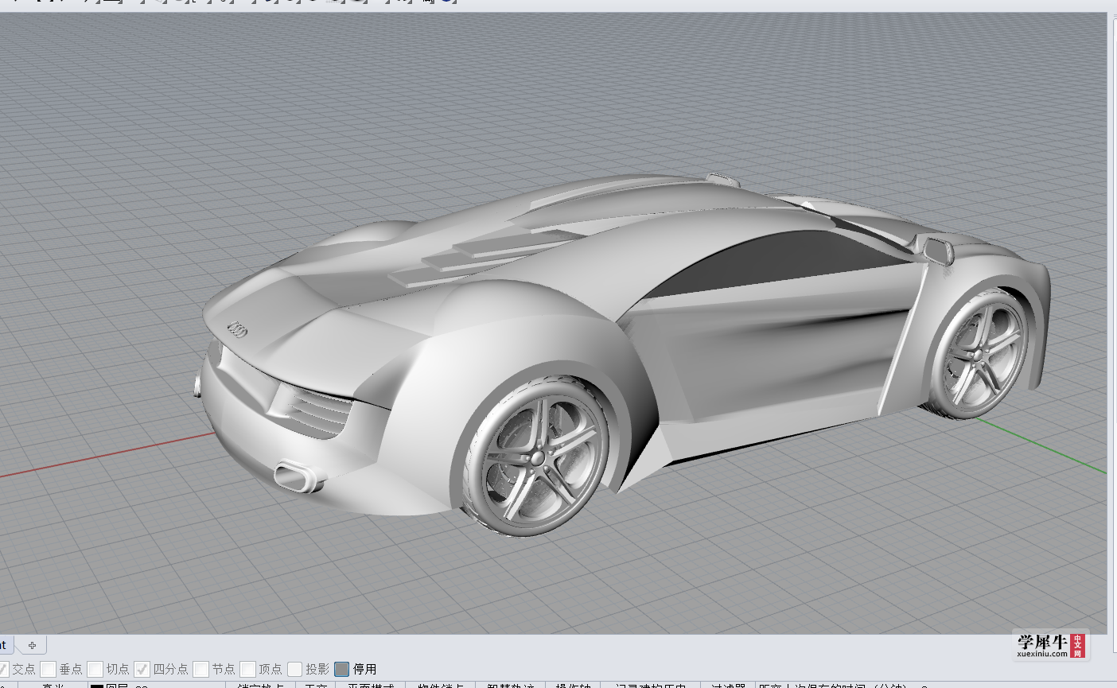Toggle 锁定格点 grid snap in status bar
Screen dimensions: 1117x688
pyautogui.click(x=260, y=685)
